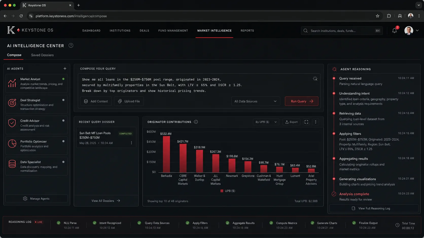Screen dimensions: 424x238
Task: Reload the browser page
Action: 21,16
